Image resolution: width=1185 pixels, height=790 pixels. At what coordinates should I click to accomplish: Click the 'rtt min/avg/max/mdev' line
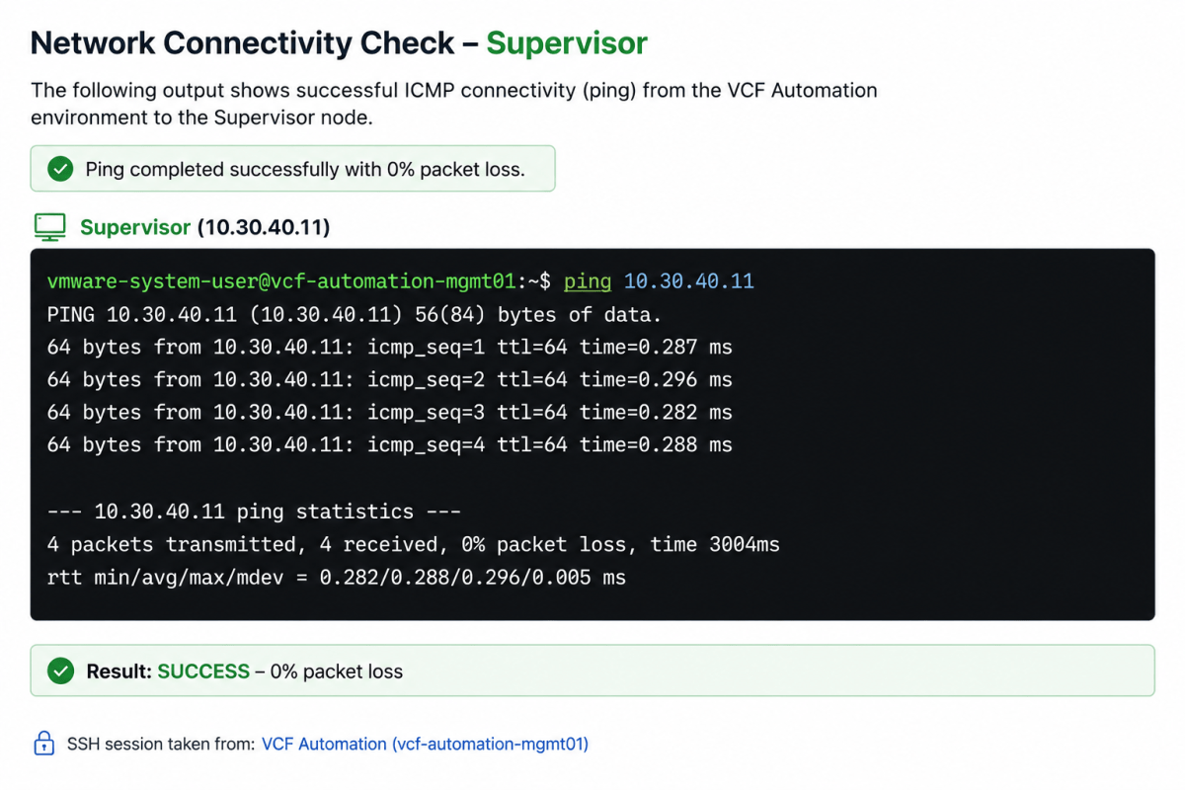337,577
